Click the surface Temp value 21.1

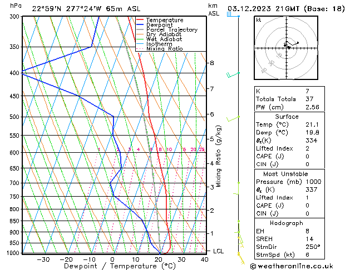(312, 124)
